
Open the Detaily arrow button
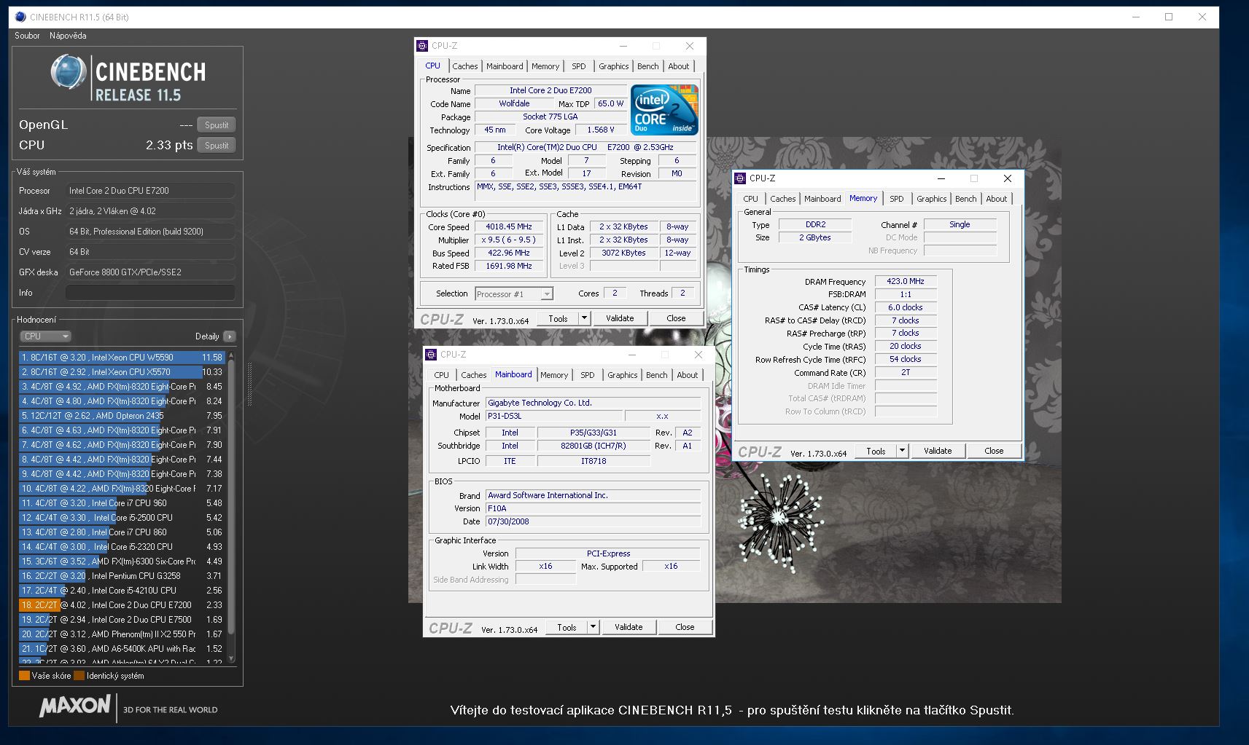pyautogui.click(x=230, y=336)
